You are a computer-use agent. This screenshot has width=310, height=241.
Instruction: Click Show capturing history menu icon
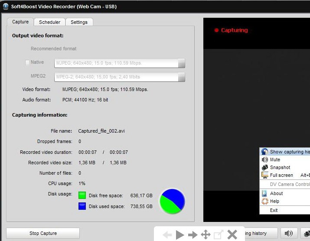[x=264, y=152]
